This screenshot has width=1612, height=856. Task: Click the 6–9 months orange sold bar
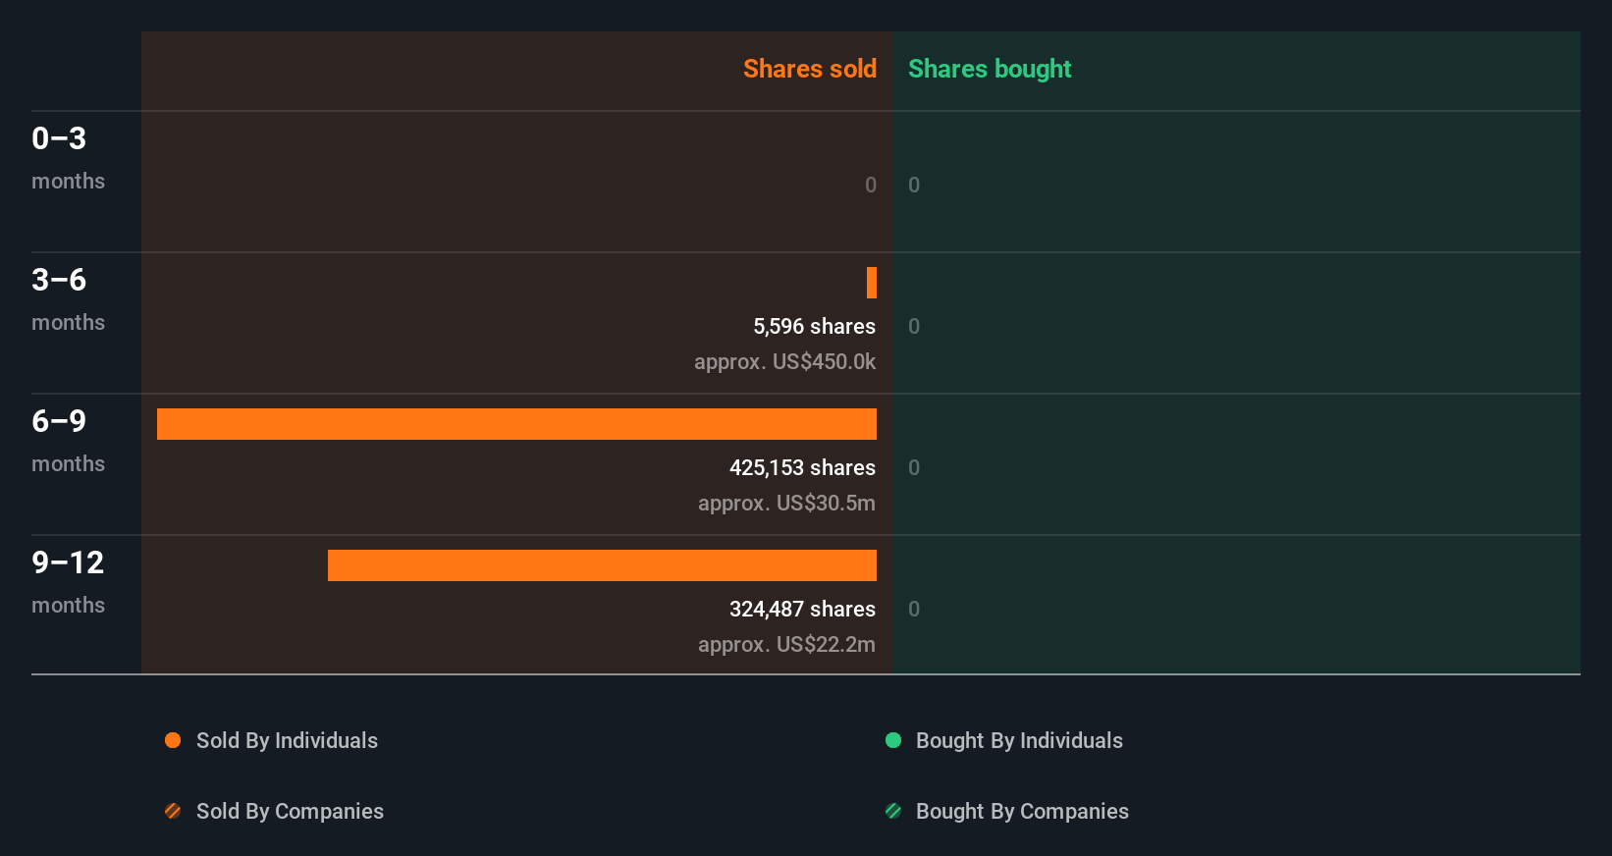click(x=516, y=424)
